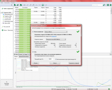This screenshot has height=90, width=112.
Task: Open preferences via the green gear icon
Action: (x=111, y=5)
